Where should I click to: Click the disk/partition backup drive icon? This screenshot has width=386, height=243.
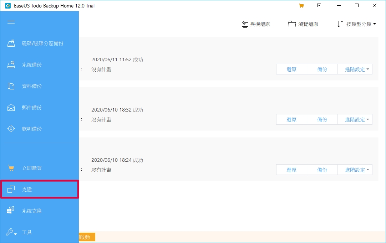coord(11,43)
